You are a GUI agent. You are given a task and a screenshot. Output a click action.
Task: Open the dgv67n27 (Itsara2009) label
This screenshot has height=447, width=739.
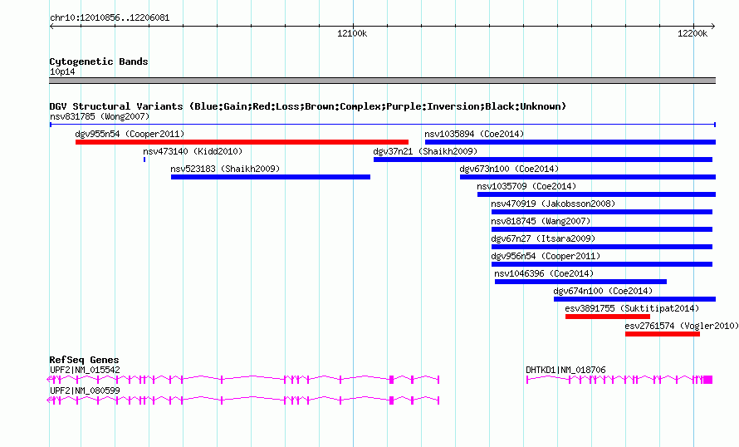pyautogui.click(x=543, y=238)
